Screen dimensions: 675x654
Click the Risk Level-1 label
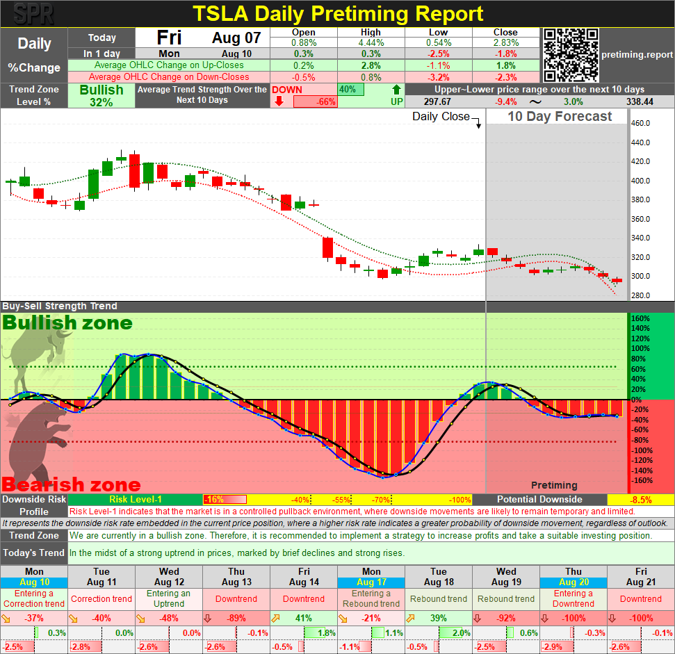(x=135, y=500)
